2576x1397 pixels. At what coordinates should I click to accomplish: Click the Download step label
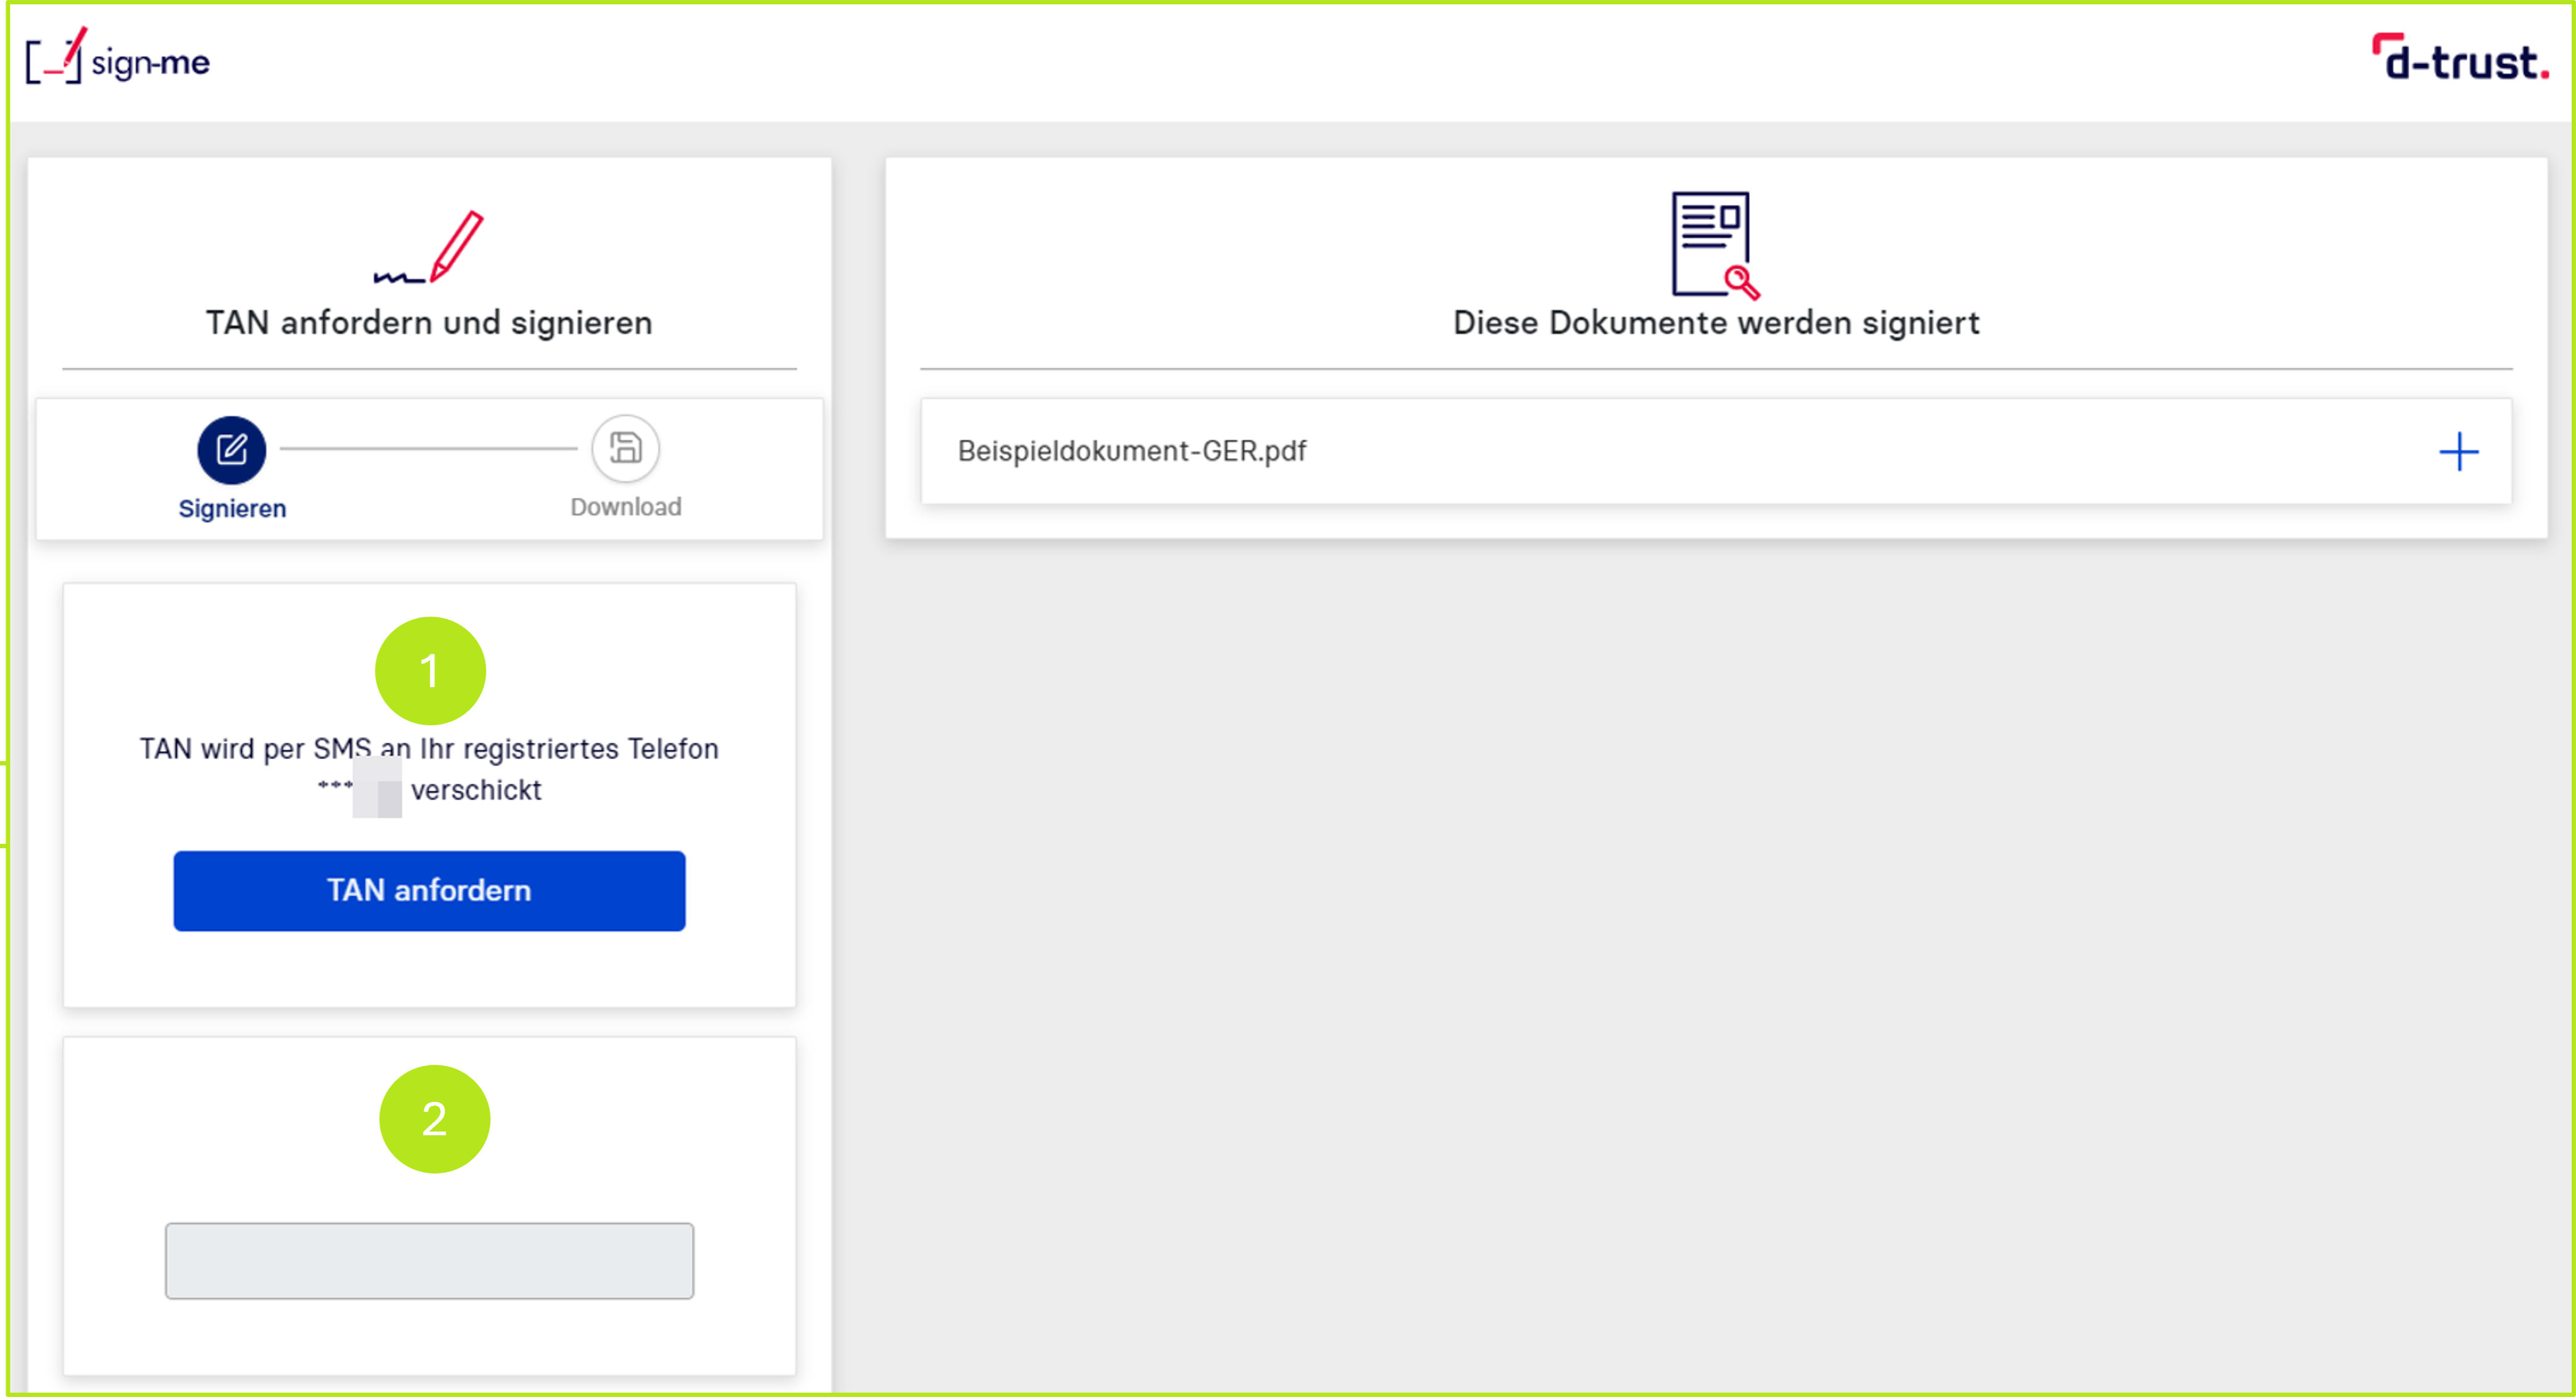click(x=625, y=507)
